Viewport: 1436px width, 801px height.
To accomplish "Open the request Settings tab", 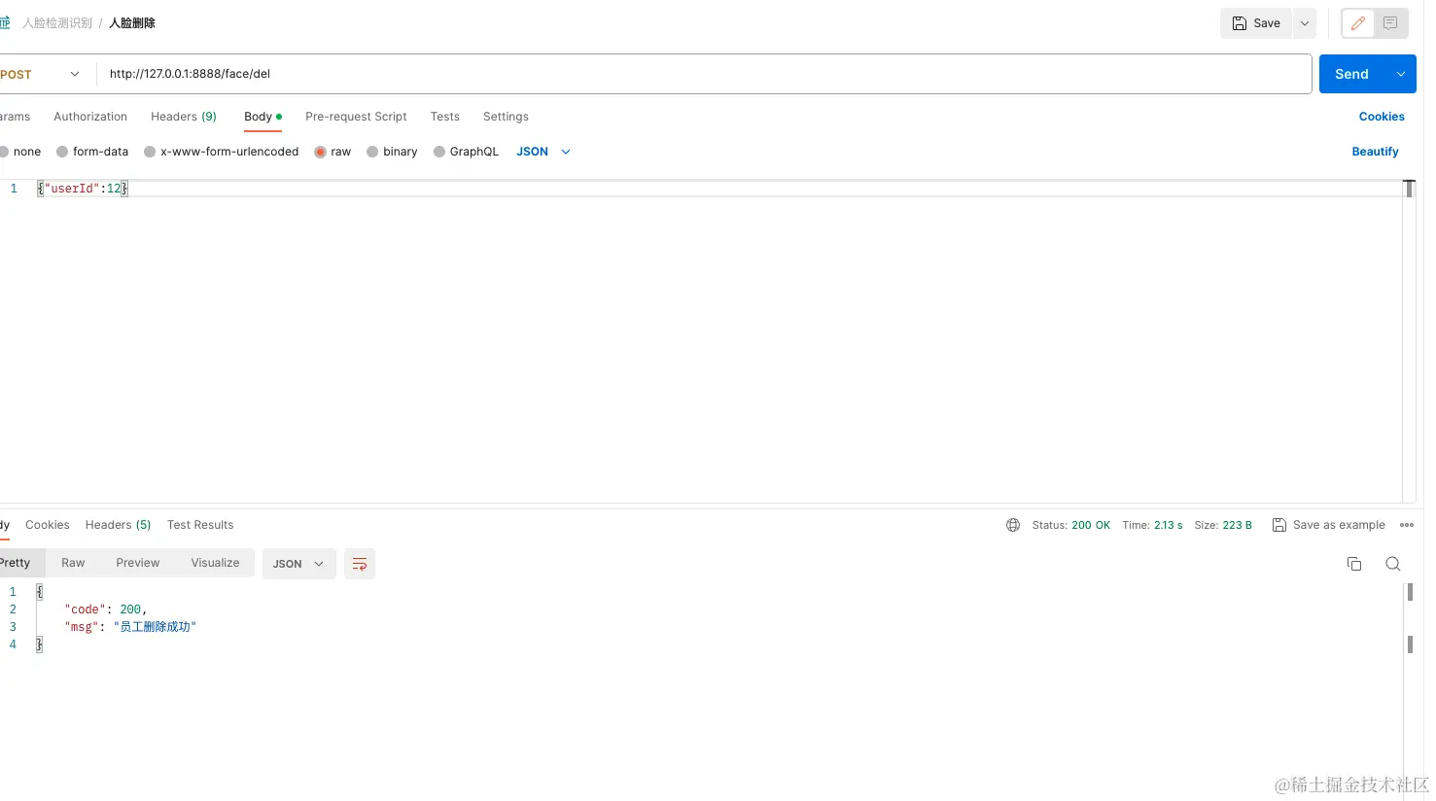I will (506, 117).
